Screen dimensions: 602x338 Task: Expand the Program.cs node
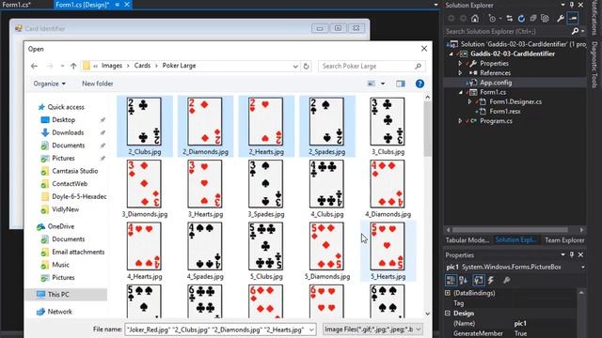[x=460, y=121]
